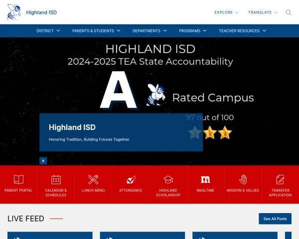Viewport: 299px width, 239px height.
Task: Click the 'Rated Campus' banner text
Action: (213, 98)
